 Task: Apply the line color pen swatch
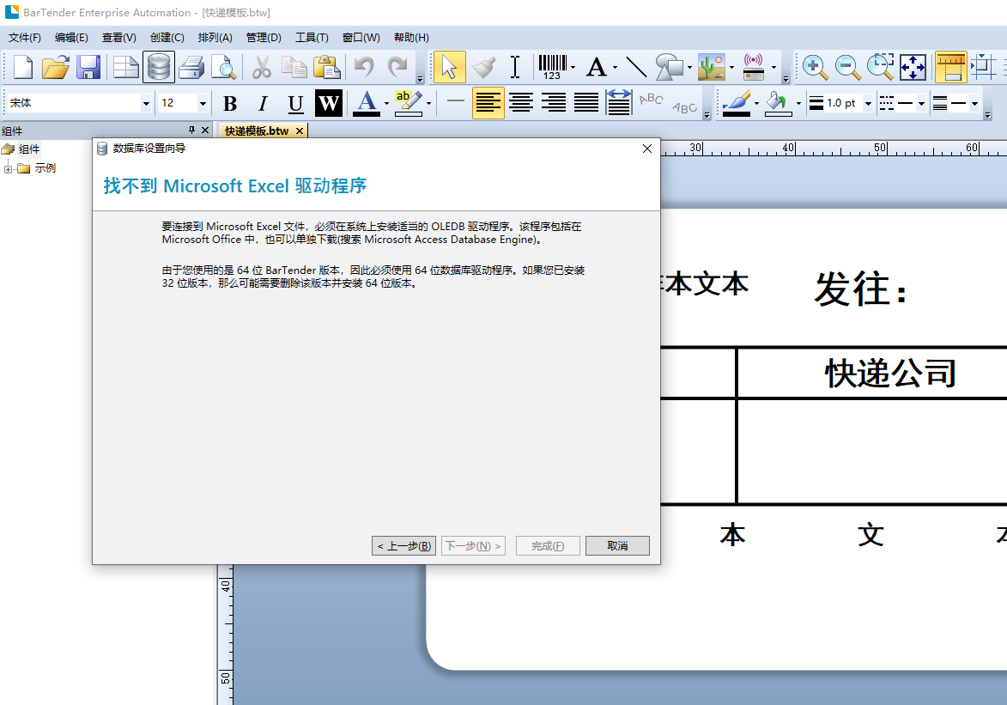(736, 103)
